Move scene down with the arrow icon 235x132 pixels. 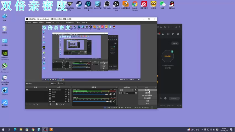click(x=37, y=104)
